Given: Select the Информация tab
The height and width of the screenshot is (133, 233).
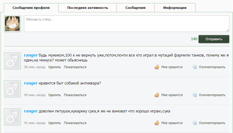Looking at the screenshot, I should point(175,8).
